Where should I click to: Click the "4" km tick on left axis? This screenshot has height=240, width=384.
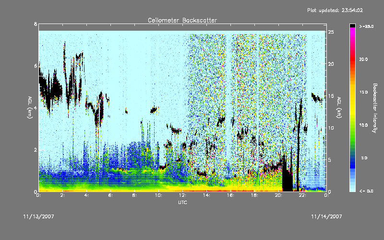point(36,108)
